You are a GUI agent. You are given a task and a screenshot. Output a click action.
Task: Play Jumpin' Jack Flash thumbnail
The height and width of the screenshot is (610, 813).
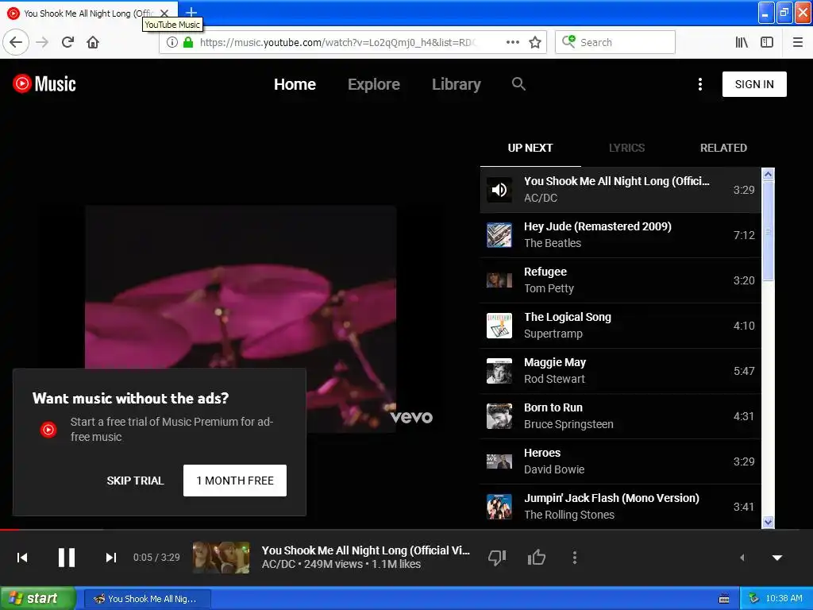(499, 507)
